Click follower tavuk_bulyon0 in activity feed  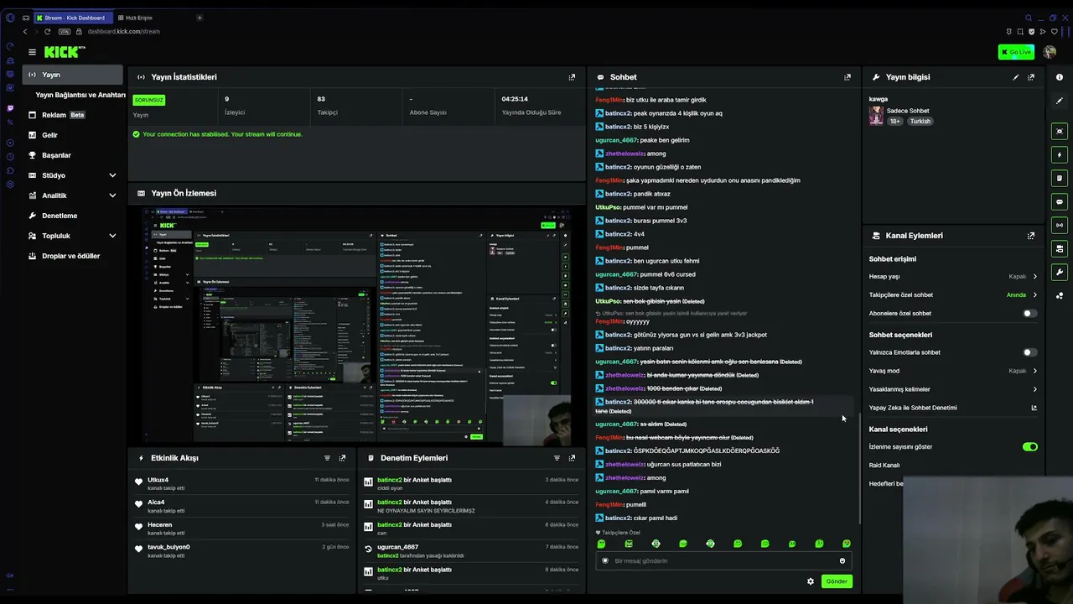coord(168,547)
